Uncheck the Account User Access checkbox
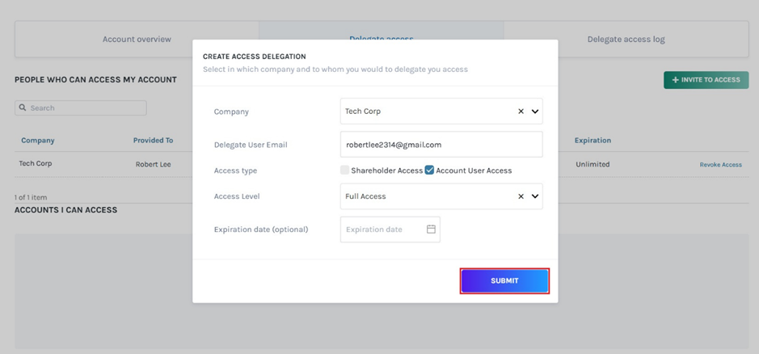This screenshot has width=759, height=354. tap(429, 170)
